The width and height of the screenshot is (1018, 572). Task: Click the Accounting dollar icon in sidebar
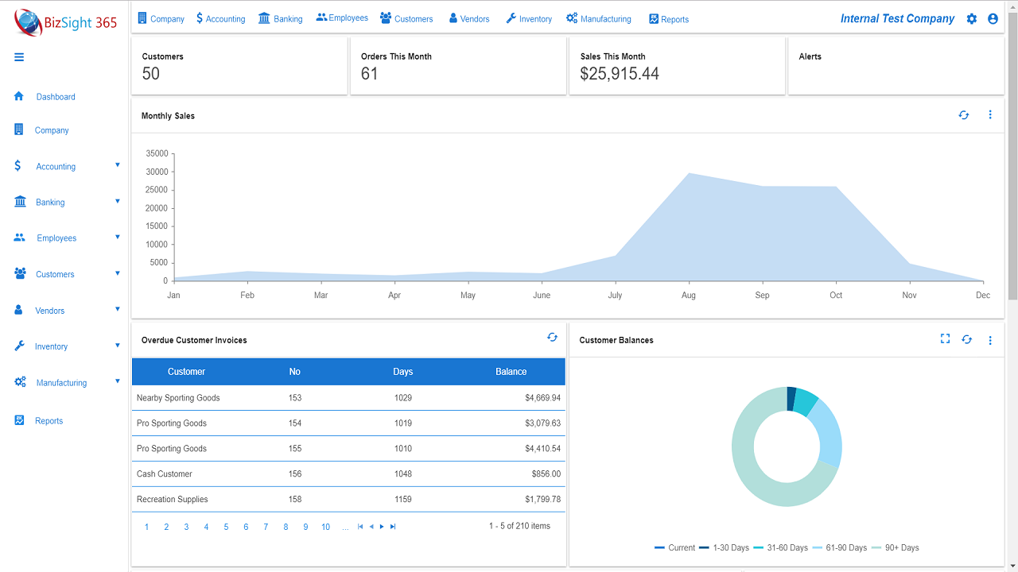click(17, 166)
